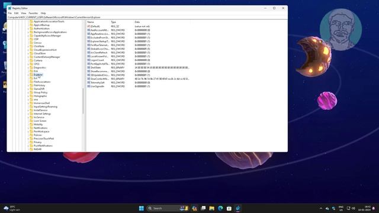The height and width of the screenshot is (213, 379).
Task: Expand the Authentication key
Action: click(x=28, y=28)
